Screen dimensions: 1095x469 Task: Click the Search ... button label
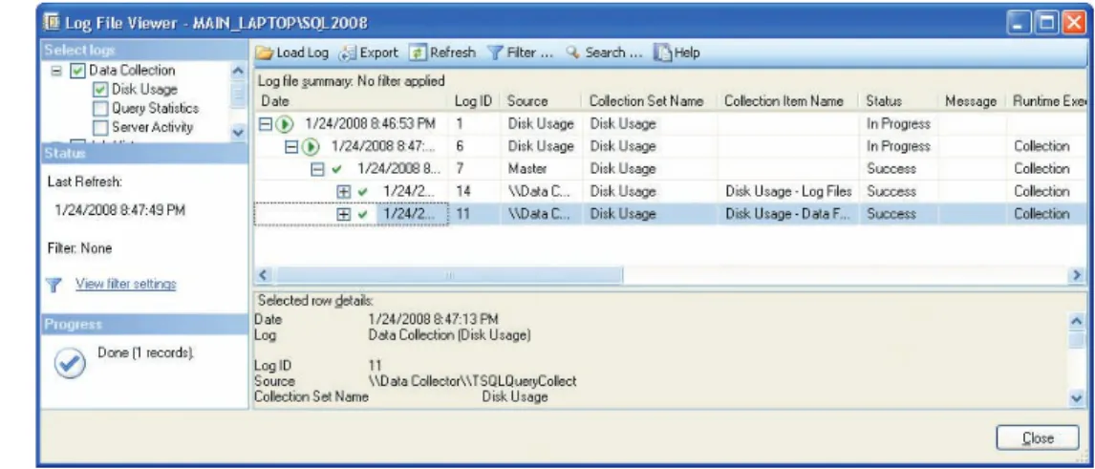tap(613, 53)
